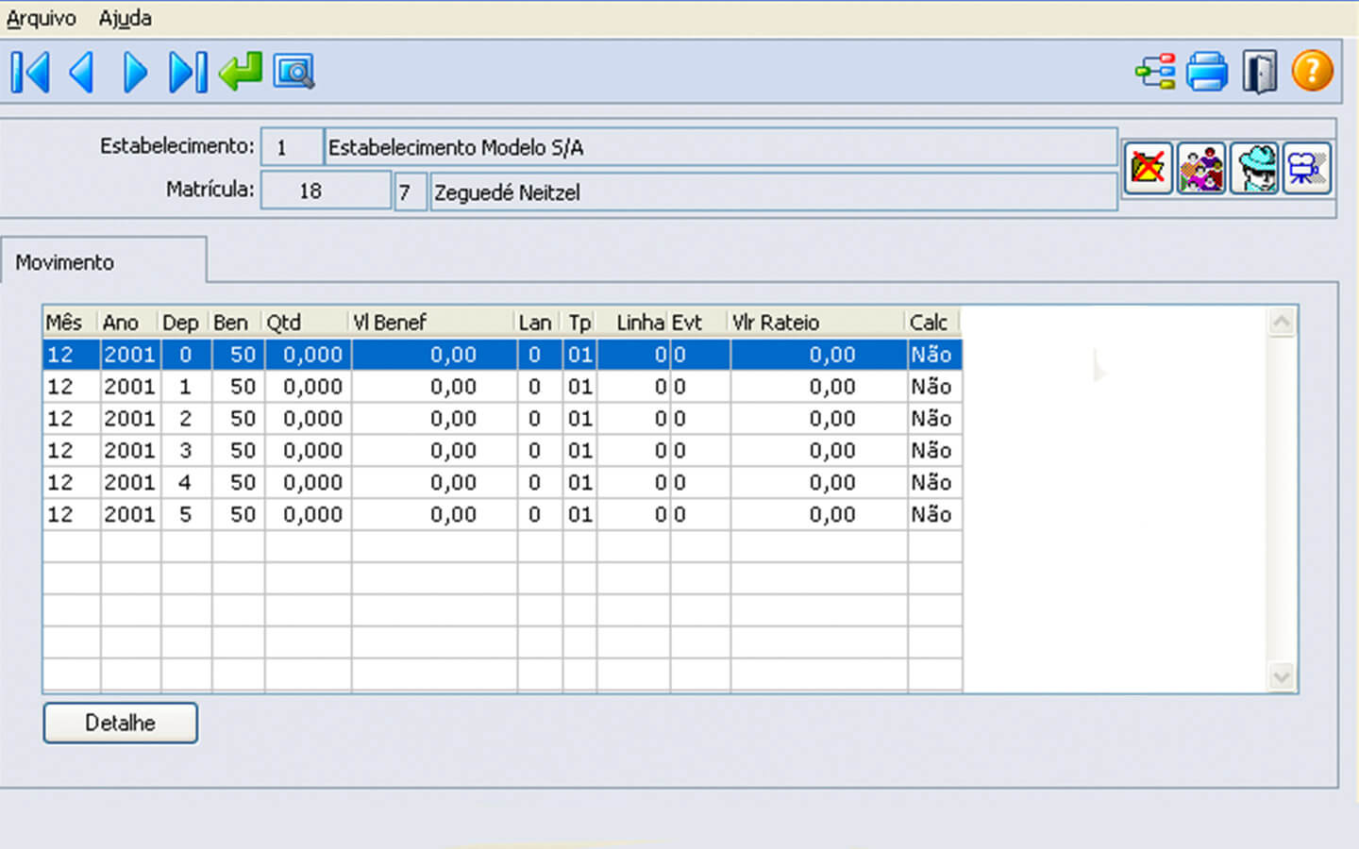Open the Arquivo menu
The height and width of the screenshot is (849, 1359).
pos(42,18)
